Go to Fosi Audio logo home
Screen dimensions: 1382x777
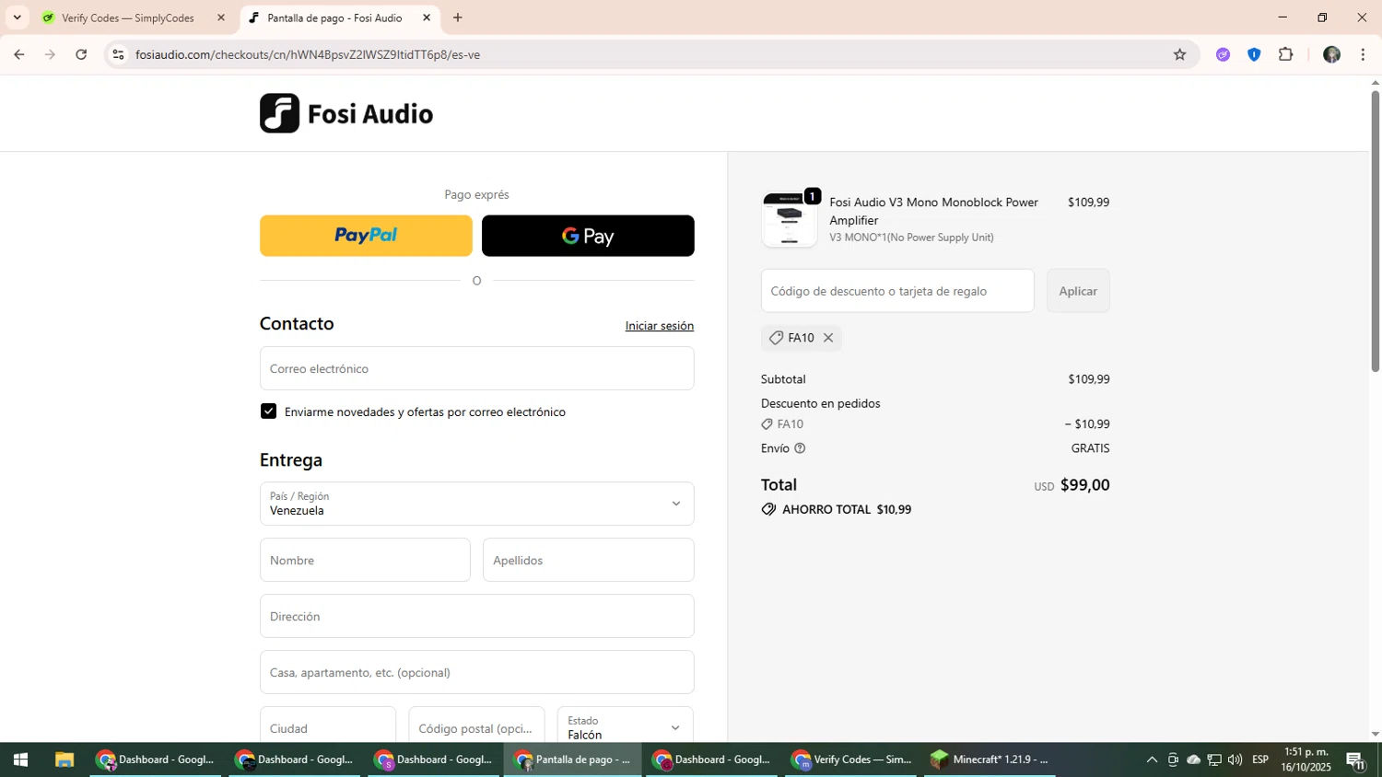point(346,113)
